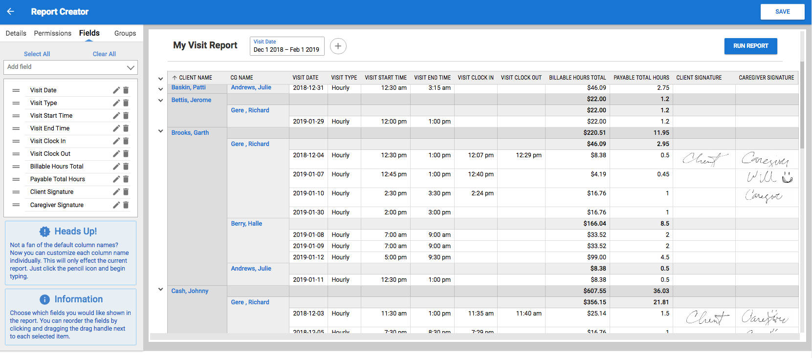The image size is (812, 358).
Task: Click the Save button
Action: 782,12
